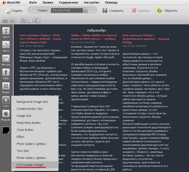The width and height of the screenshot is (189, 172).
Task: Open the black color swatch
Action: pyautogui.click(x=6, y=131)
